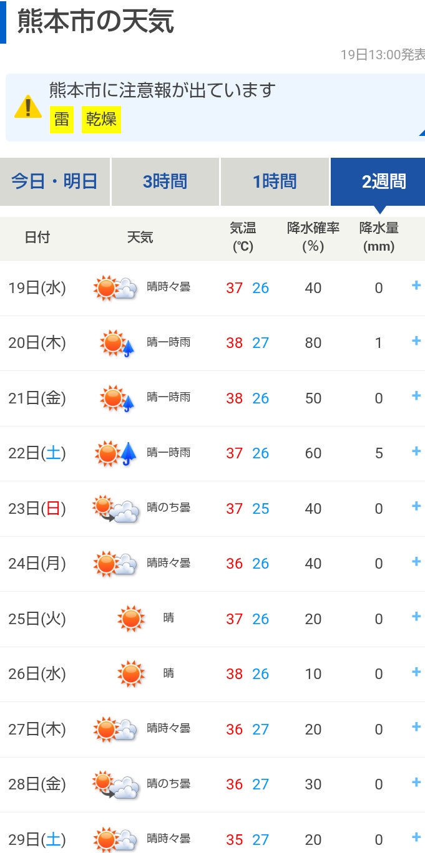Viewport: 425px width, 853px height.
Task: Click the 25日 sun weather icon
Action: [131, 619]
